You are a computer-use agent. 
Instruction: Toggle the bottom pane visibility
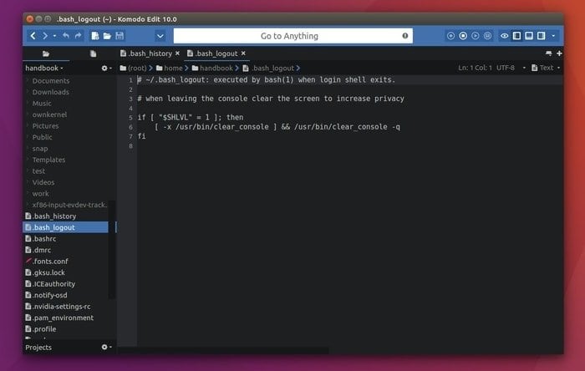529,36
